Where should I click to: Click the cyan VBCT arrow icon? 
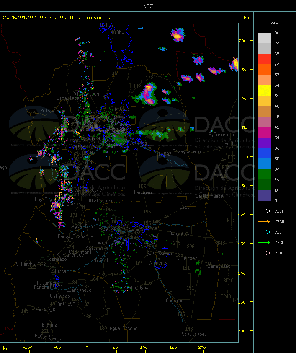pos(264,232)
